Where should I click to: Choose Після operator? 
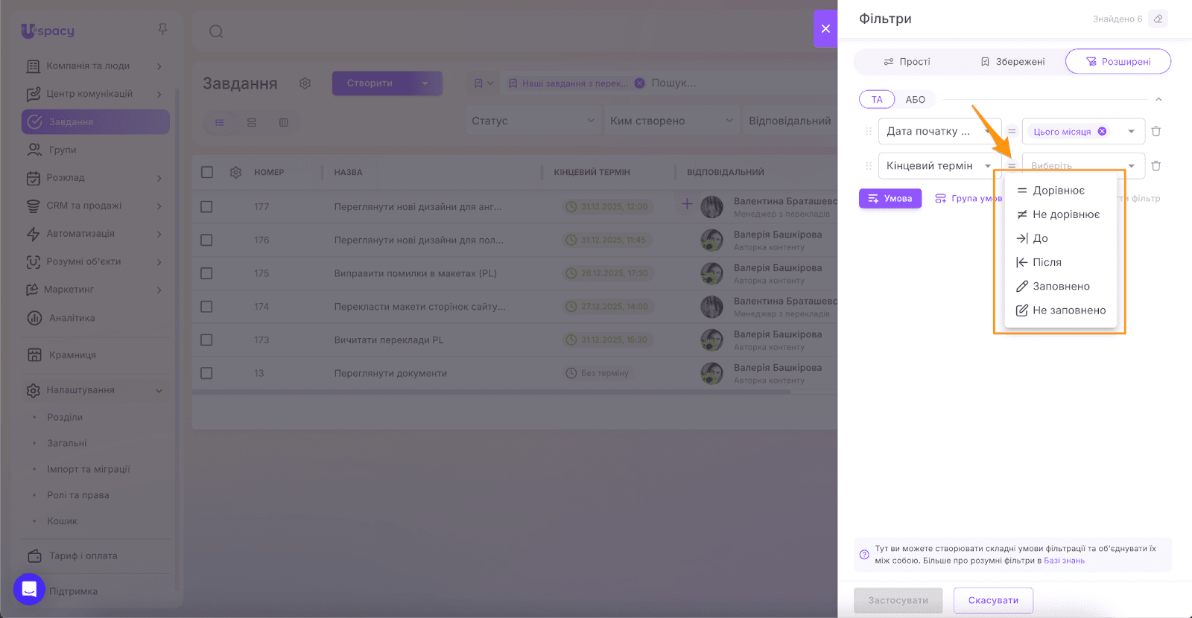1059,262
